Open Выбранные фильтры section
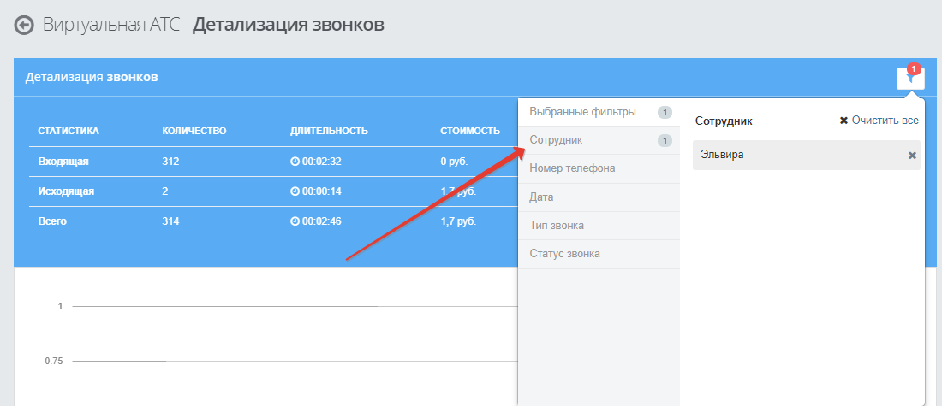This screenshot has width=942, height=406. 599,112
